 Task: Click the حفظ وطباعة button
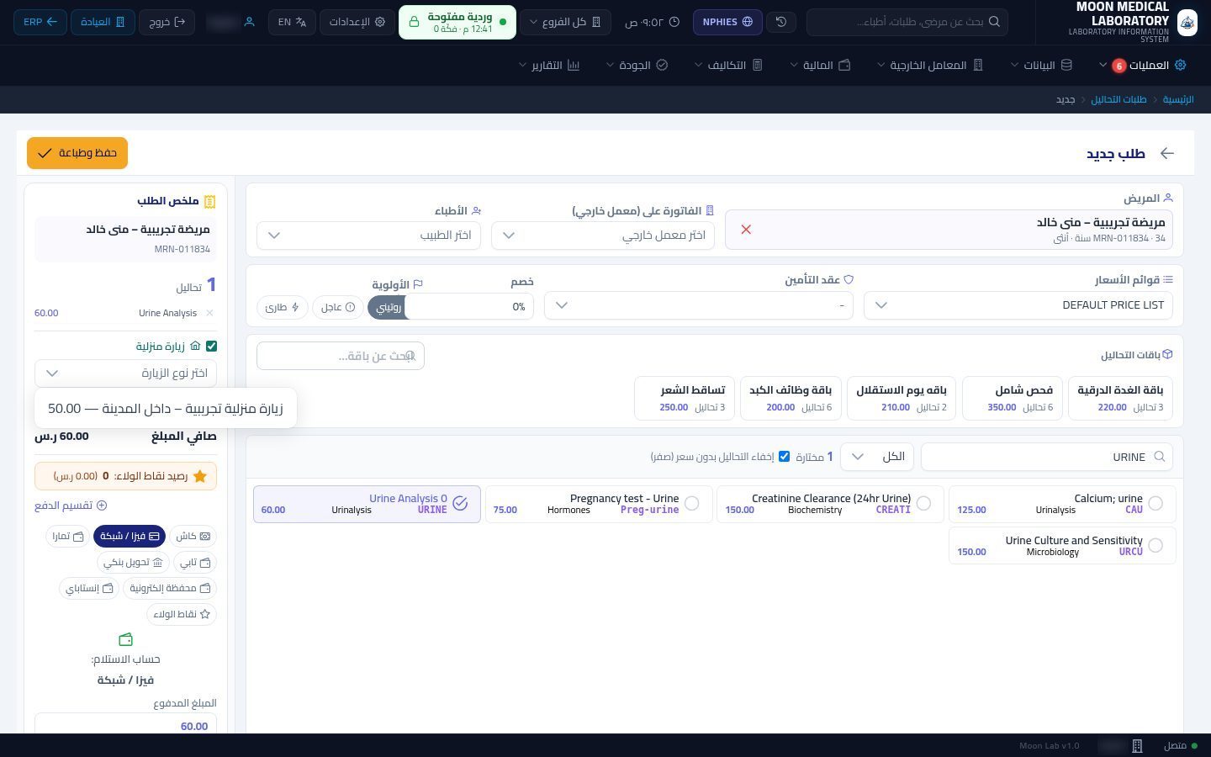tap(77, 153)
